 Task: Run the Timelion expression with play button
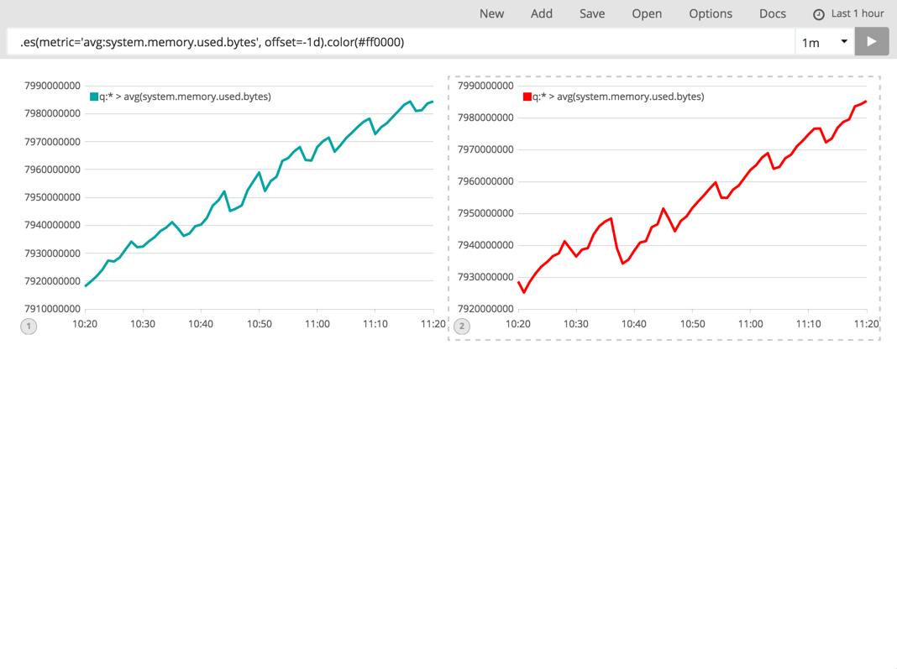[x=871, y=41]
